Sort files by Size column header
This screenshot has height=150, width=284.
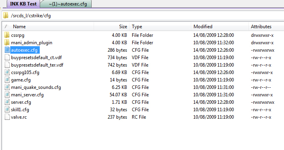(123, 27)
